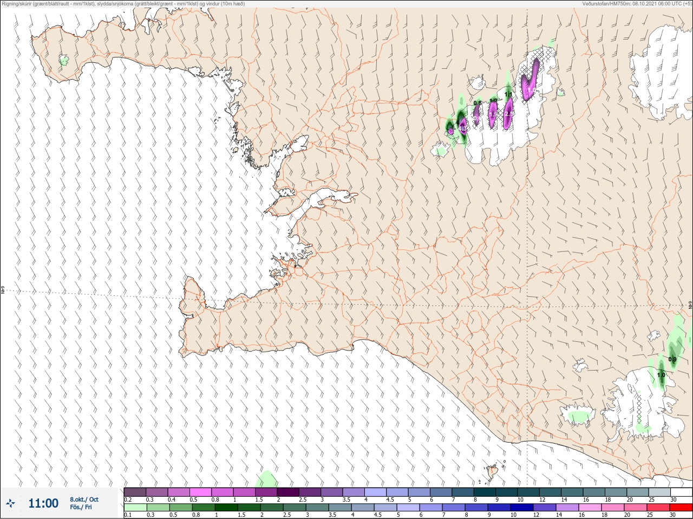Select the bright pink 0.5 swatch in upper legend
This screenshot has width=693, height=519.
click(x=201, y=492)
